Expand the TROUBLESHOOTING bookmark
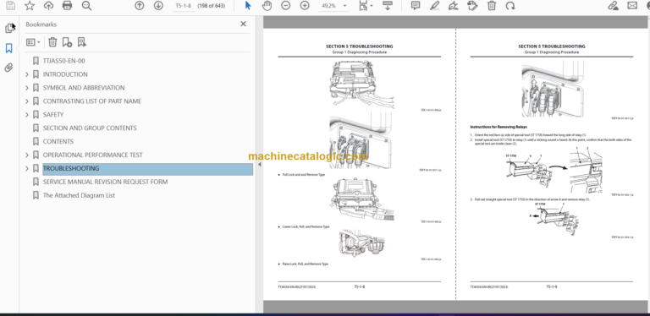 click(x=27, y=168)
